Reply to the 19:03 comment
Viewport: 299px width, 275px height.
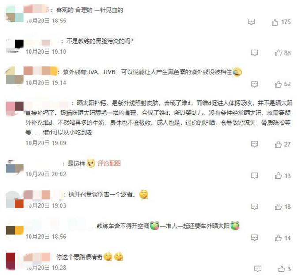click(x=254, y=207)
